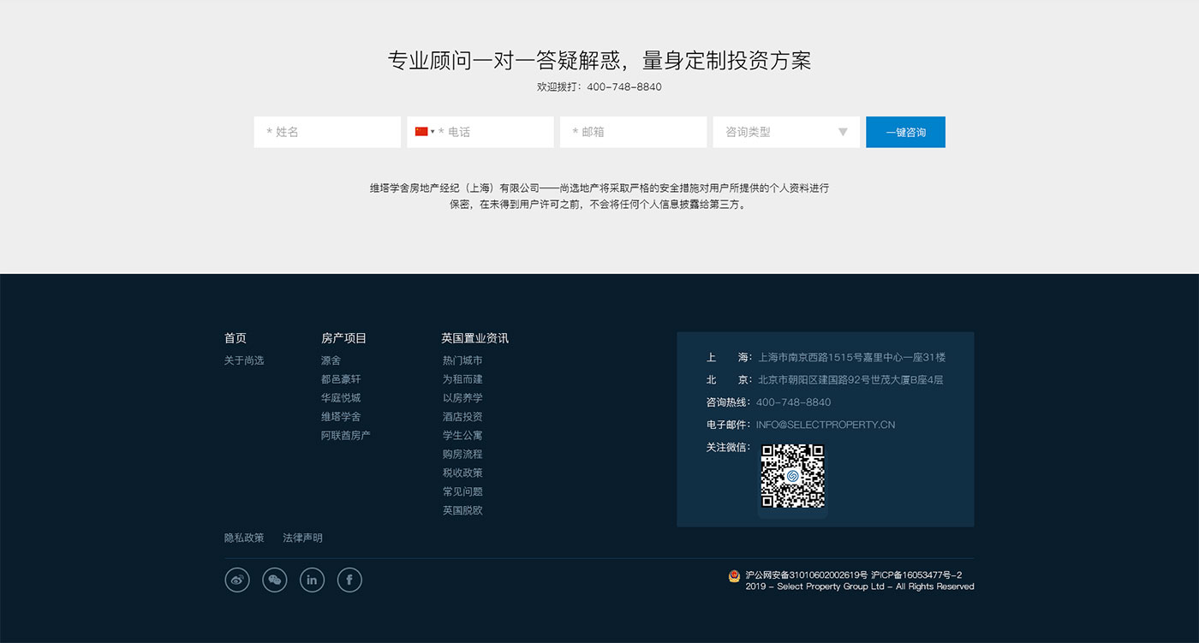1199x643 pixels.
Task: Open 英国置业资讯 footer heading
Action: pos(474,338)
